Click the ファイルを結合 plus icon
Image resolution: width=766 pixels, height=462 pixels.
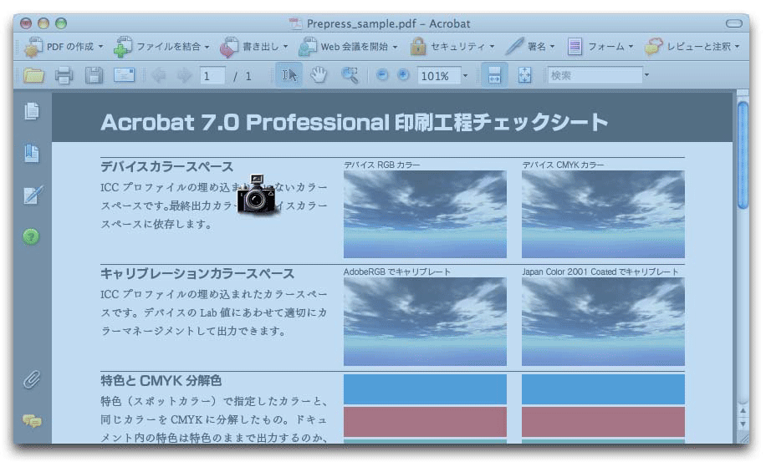tap(123, 48)
